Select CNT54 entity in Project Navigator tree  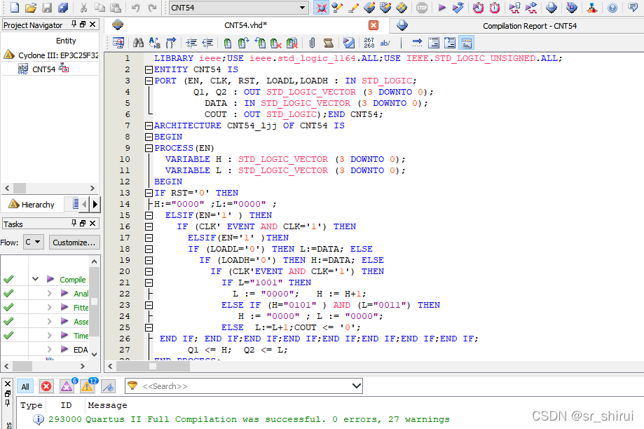(43, 69)
